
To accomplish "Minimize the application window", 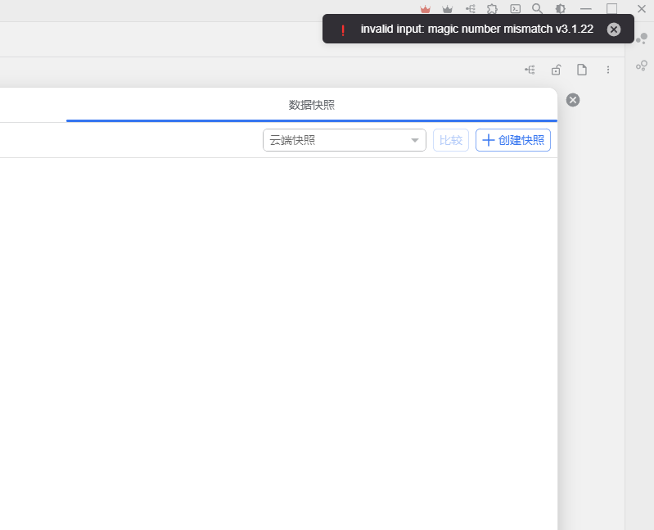I will click(585, 9).
